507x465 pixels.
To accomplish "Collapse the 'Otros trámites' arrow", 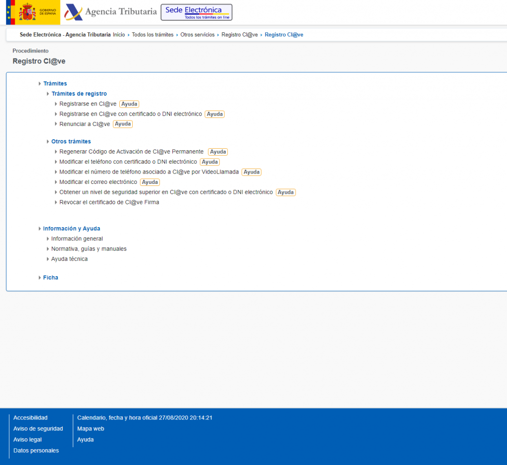I will [x=48, y=141].
